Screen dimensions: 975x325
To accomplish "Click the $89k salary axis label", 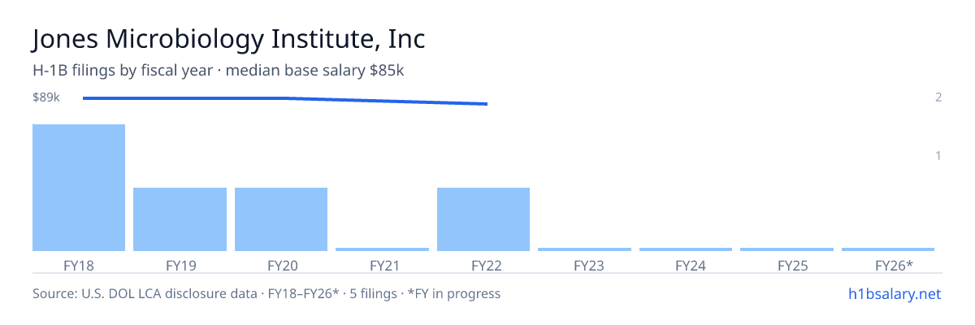I will (46, 97).
